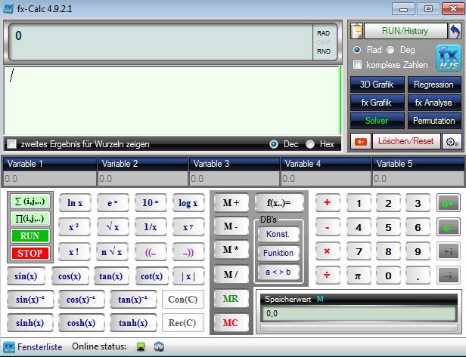Screen dimensions: 466x357
Task: Click the Löschen/Reset button
Action: pyautogui.click(x=406, y=141)
